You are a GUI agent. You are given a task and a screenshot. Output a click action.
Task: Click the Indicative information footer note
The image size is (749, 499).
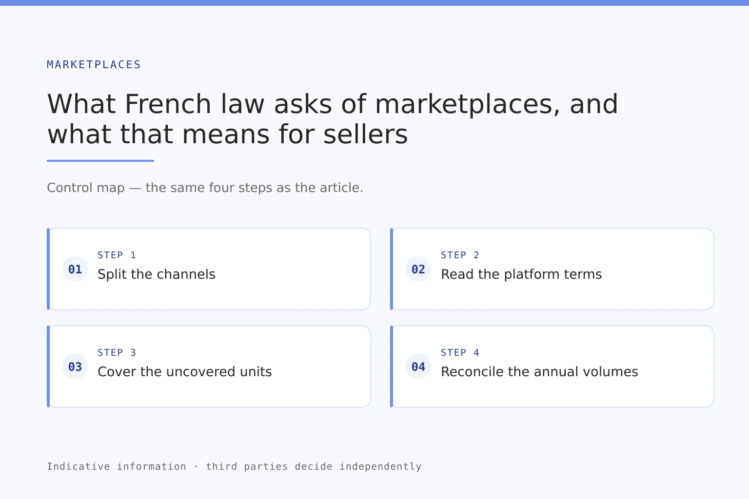[234, 466]
